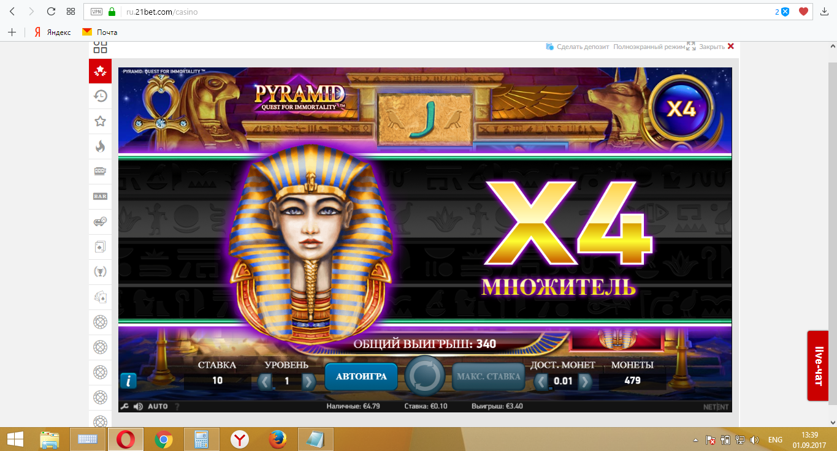This screenshot has height=451, width=837.
Task: Open the fanned playing cards sidebar icon
Action: coord(100,297)
